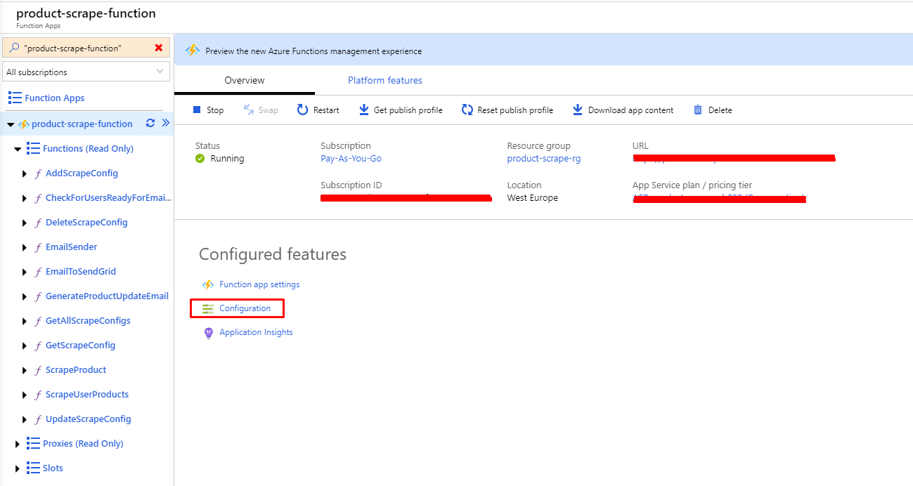Open the UpdateScrapeConfig function
Image resolution: width=913 pixels, height=486 pixels.
click(89, 419)
